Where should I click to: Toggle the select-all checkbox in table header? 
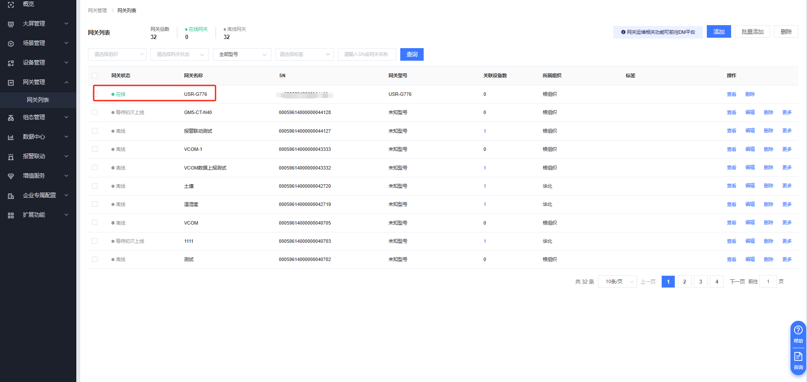coord(95,75)
